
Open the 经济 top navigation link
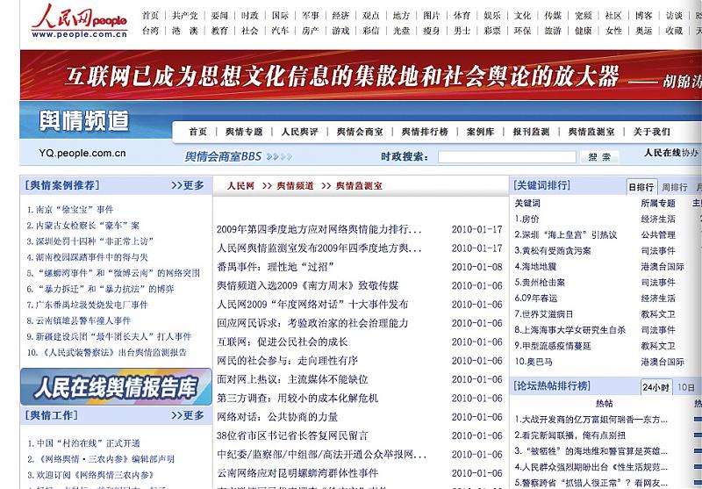340,15
